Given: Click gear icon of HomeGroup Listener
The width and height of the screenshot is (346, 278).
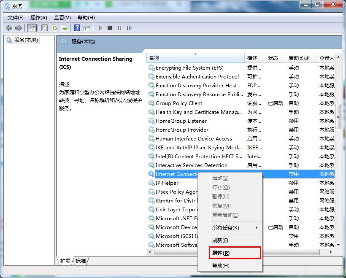Looking at the screenshot, I should 151,121.
